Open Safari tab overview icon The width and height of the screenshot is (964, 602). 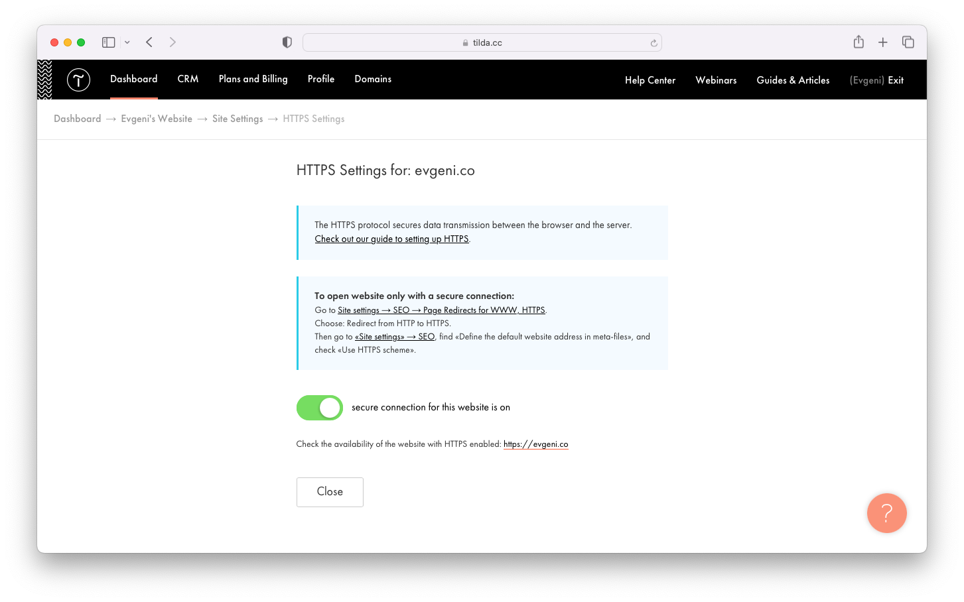908,42
